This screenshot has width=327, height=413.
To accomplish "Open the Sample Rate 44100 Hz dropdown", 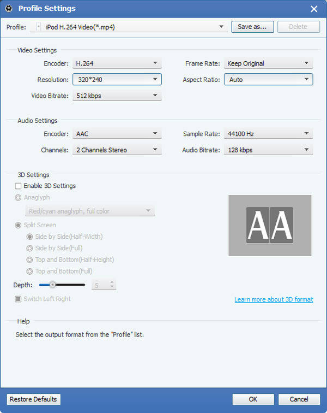I will coord(268,134).
